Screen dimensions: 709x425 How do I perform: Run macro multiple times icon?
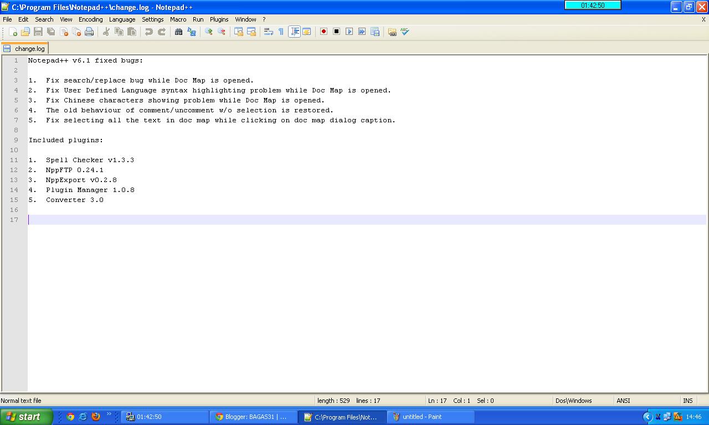point(362,32)
